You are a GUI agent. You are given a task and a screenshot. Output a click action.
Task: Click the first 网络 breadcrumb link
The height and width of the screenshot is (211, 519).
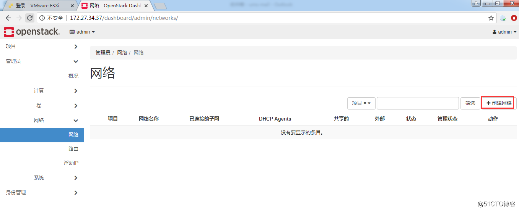click(122, 53)
